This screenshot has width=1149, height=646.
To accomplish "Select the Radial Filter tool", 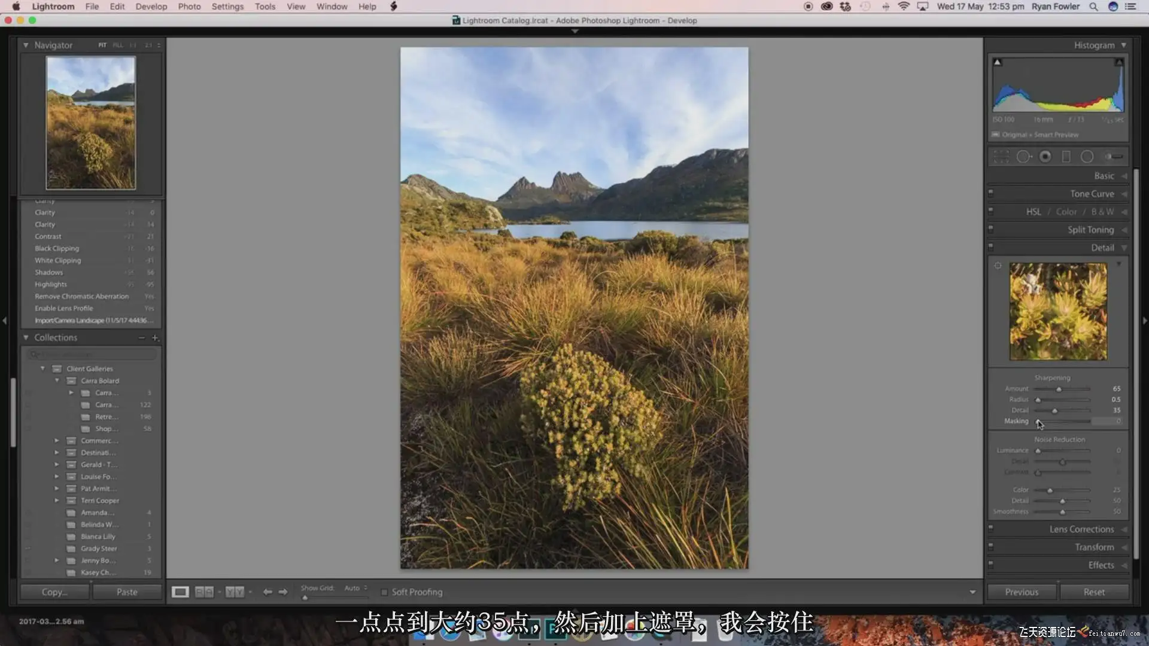I will click(1087, 157).
